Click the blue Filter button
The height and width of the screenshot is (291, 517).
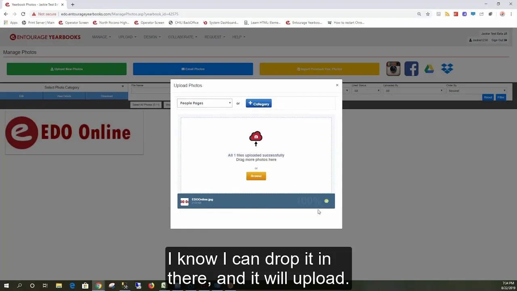[x=501, y=97]
